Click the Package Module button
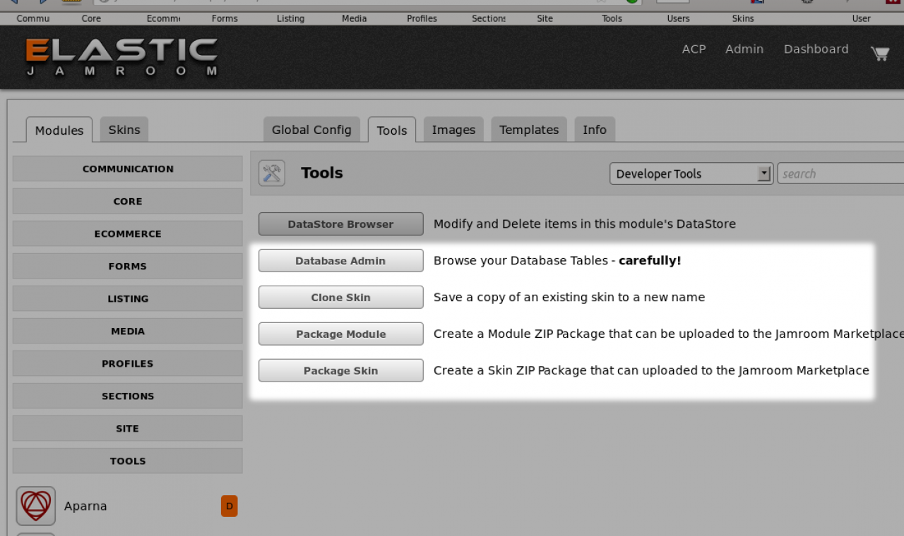Screen dimensions: 904x536 (341, 334)
